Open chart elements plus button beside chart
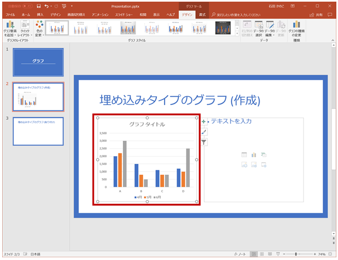 (x=204, y=121)
